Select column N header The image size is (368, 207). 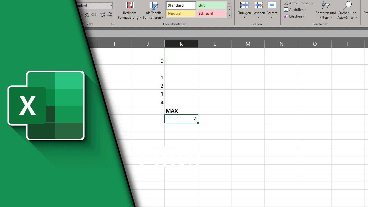[x=281, y=44]
